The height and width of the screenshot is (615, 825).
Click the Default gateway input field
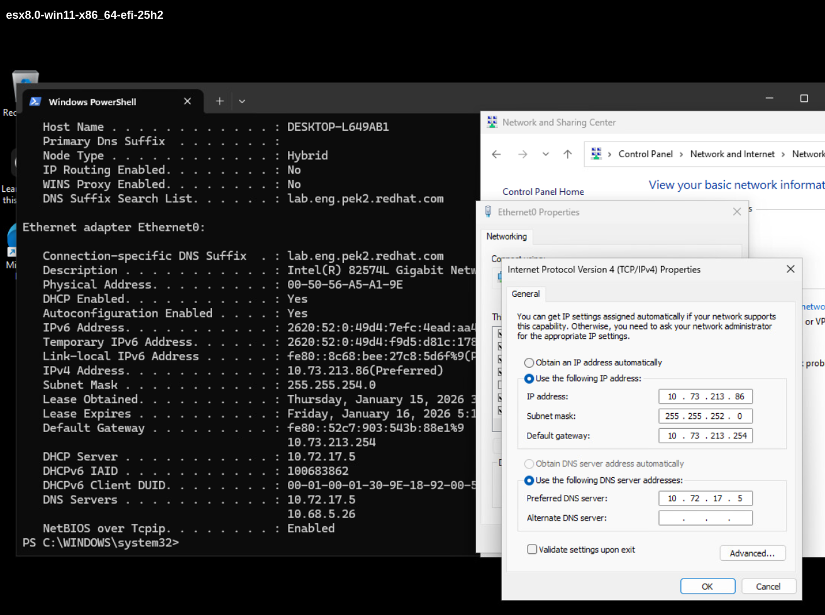(706, 436)
